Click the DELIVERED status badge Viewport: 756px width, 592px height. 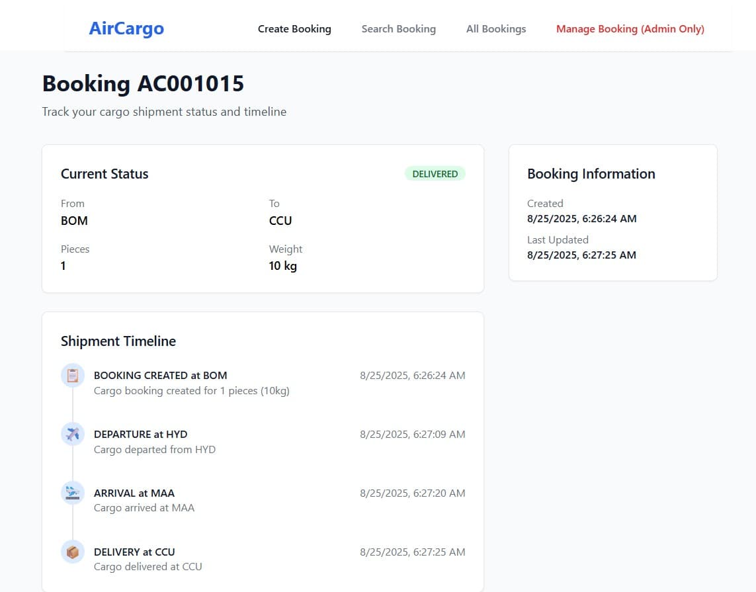tap(435, 174)
